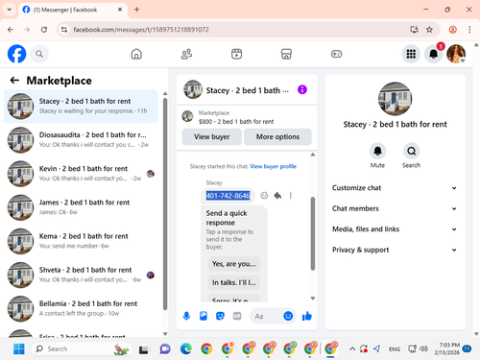Click the back arrow next to Marketplace
This screenshot has width=480, height=360.
(x=14, y=80)
